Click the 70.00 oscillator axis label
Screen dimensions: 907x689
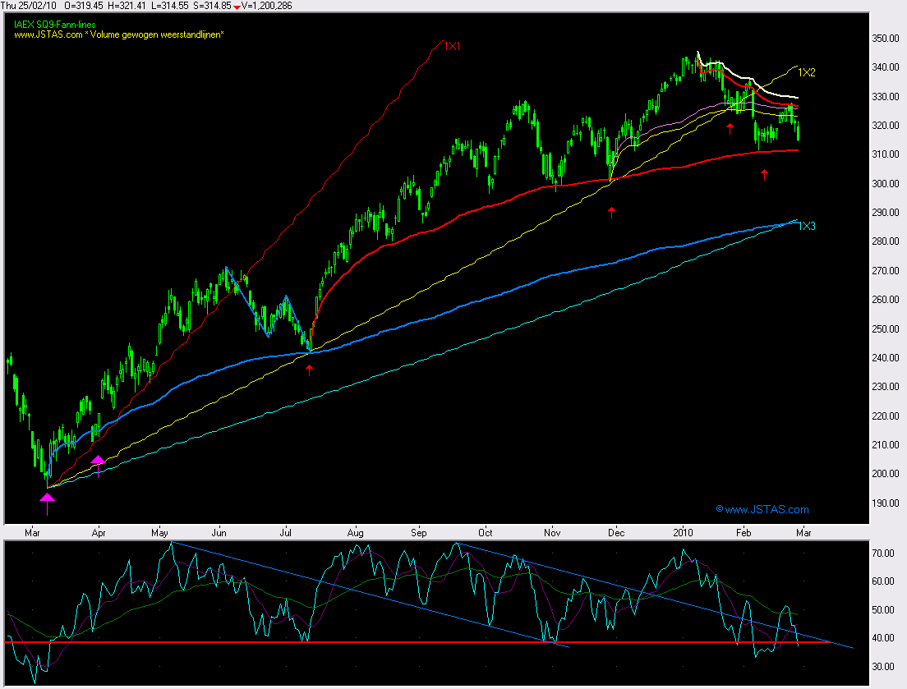coord(883,554)
